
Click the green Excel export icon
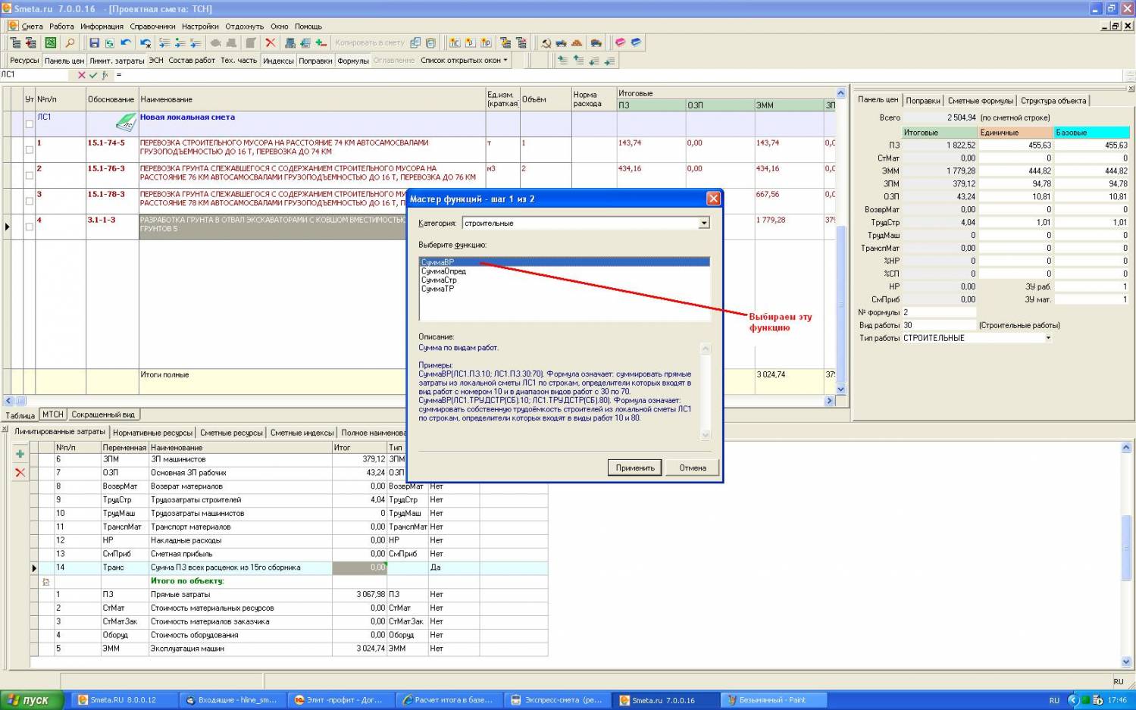tap(50, 43)
